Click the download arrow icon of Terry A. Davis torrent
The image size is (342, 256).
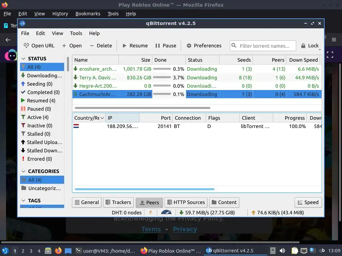75,77
